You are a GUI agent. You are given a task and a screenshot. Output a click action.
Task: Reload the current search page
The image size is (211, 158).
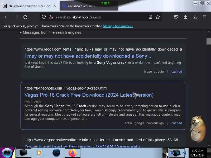[25, 17]
